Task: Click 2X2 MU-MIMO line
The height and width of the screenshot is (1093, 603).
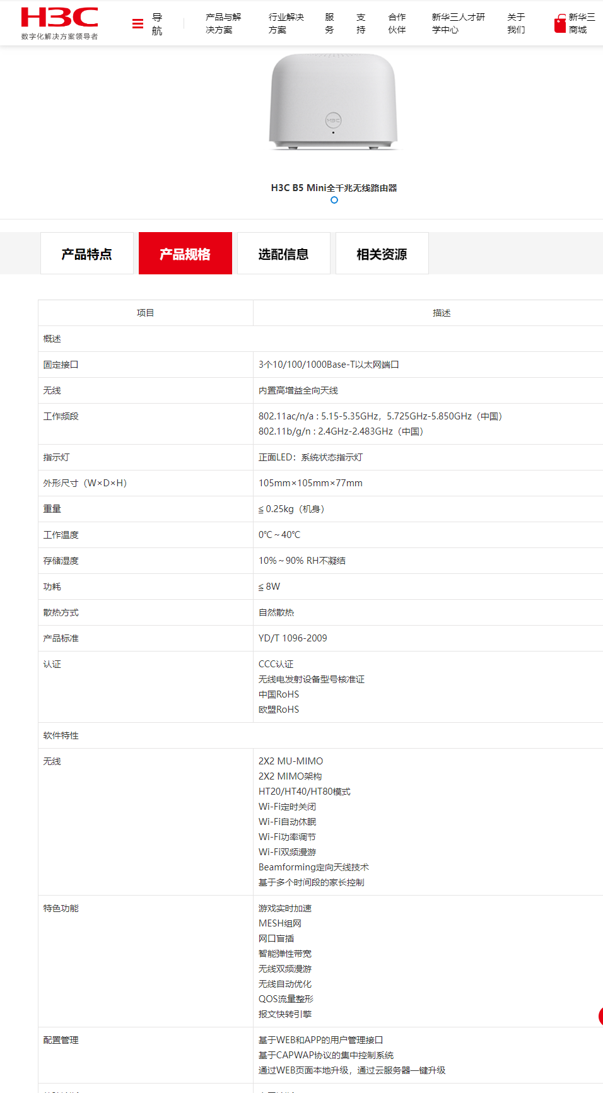Action: pyautogui.click(x=291, y=761)
